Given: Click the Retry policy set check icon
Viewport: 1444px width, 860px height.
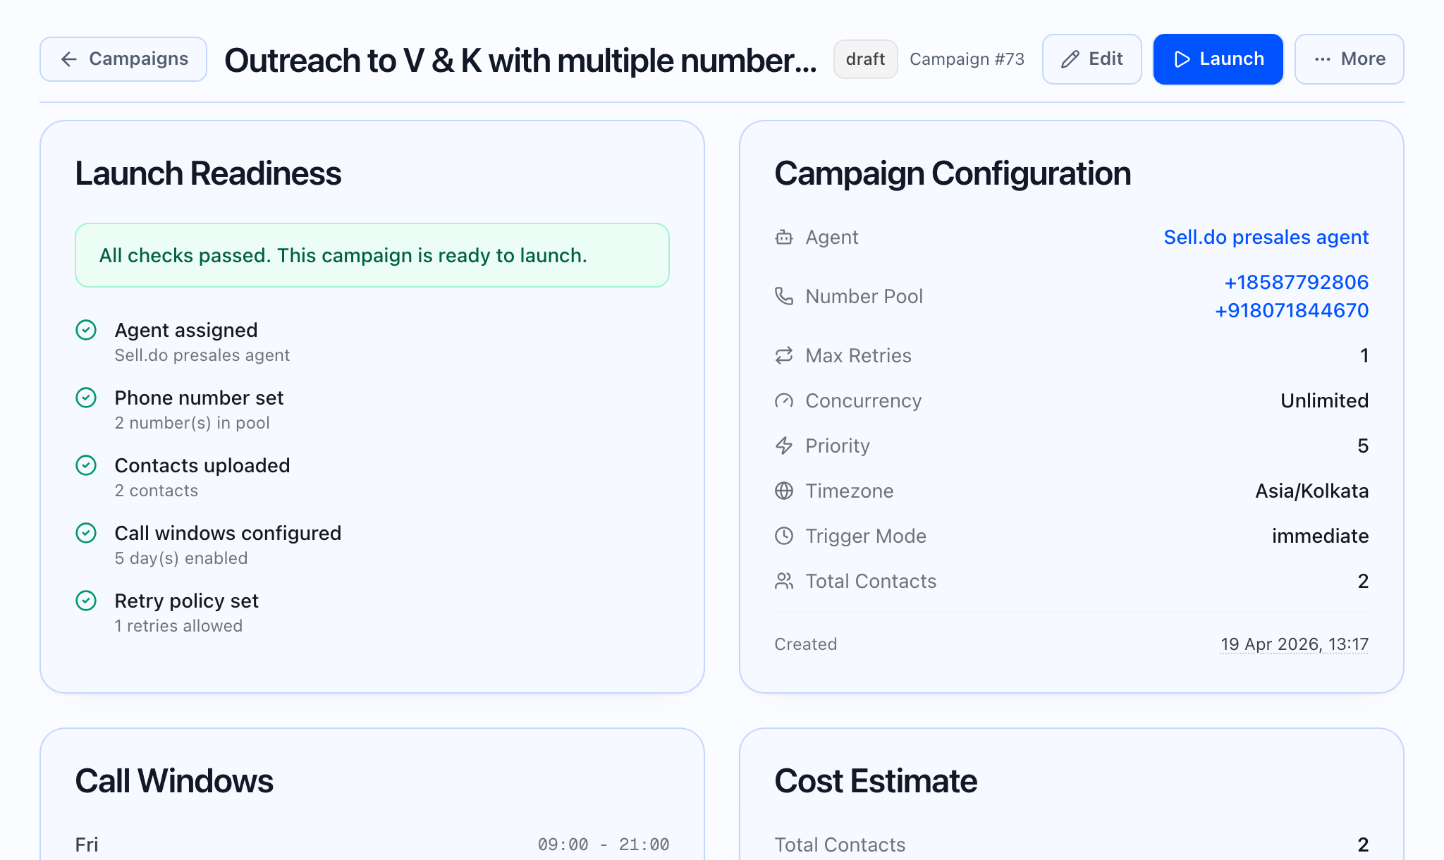Looking at the screenshot, I should (x=86, y=601).
